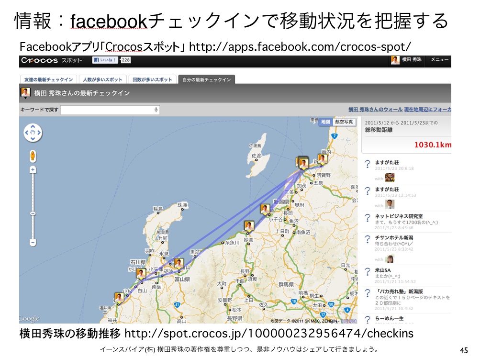This screenshot has height=358, width=480.
Task: Click the 富山県 label on the map
Action: (x=182, y=280)
